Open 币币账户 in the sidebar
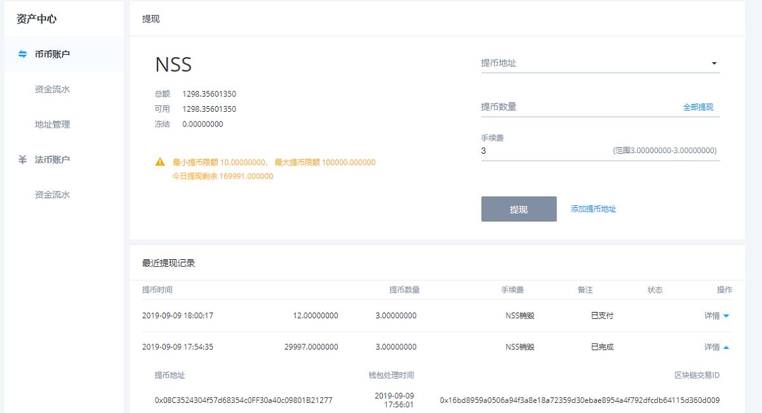762x413 pixels. click(53, 54)
